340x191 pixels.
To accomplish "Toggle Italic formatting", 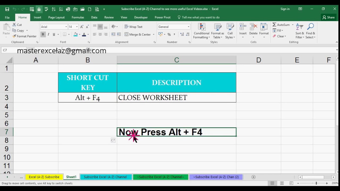I will pyautogui.click(x=48, y=34).
